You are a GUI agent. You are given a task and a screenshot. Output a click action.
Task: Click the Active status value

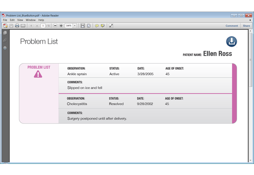(114, 74)
